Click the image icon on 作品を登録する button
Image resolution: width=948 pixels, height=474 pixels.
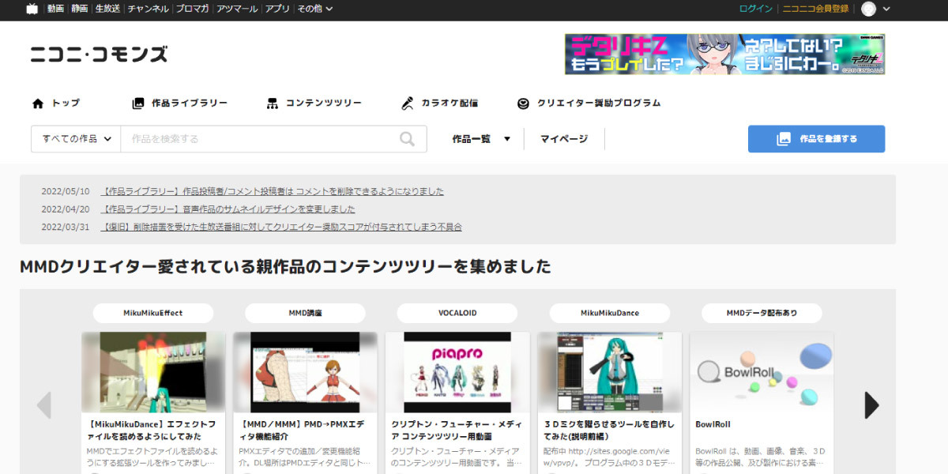point(784,139)
